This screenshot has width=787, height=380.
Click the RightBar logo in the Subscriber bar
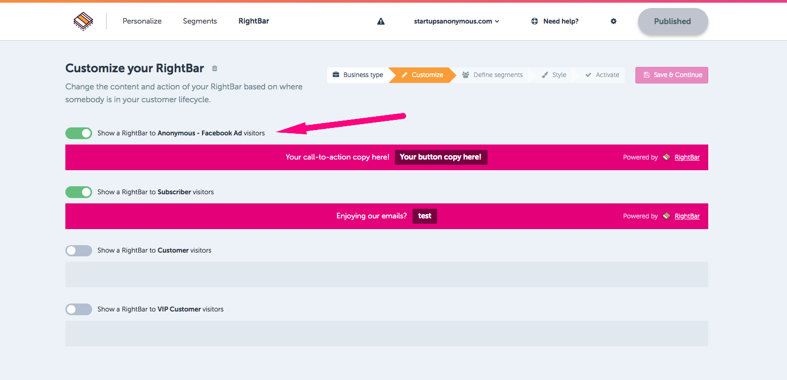pos(666,216)
